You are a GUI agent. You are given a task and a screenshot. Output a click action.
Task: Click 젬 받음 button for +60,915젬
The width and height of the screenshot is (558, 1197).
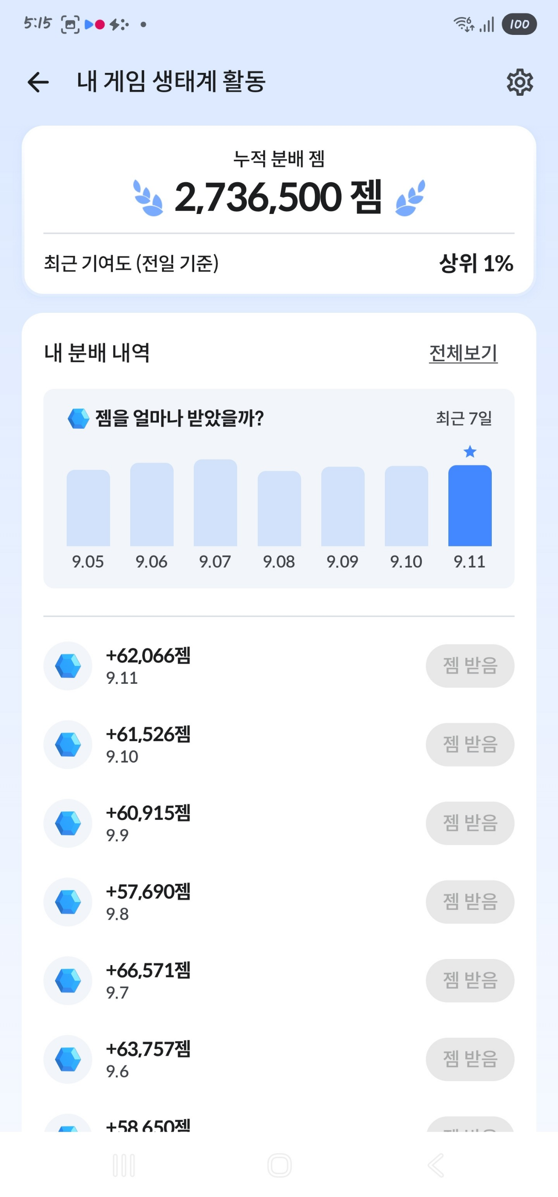(470, 823)
